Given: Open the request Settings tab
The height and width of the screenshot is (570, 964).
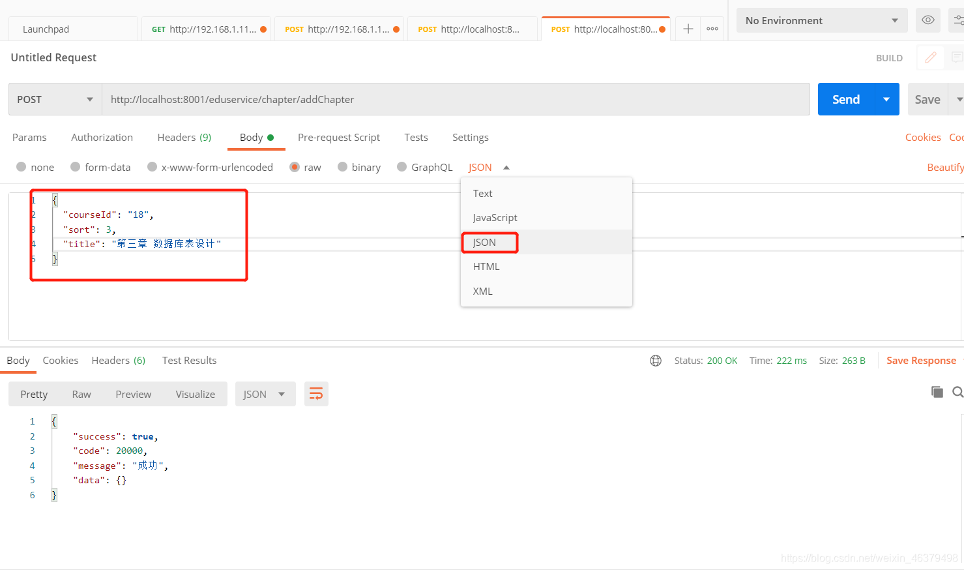Looking at the screenshot, I should click(x=470, y=137).
